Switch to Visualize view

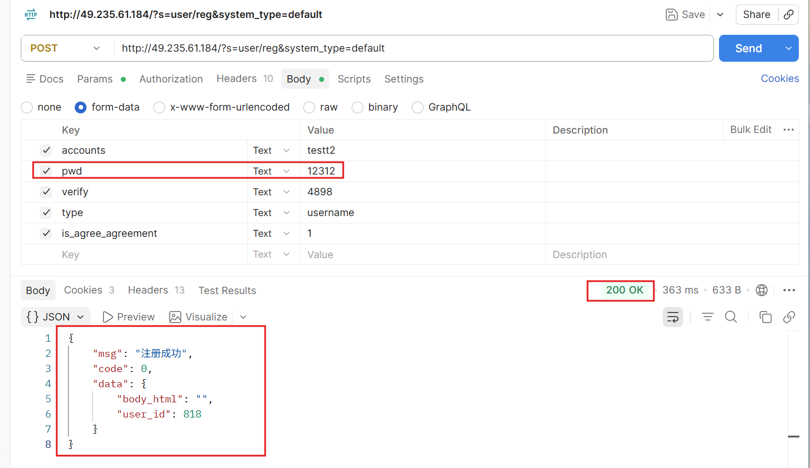tap(198, 317)
